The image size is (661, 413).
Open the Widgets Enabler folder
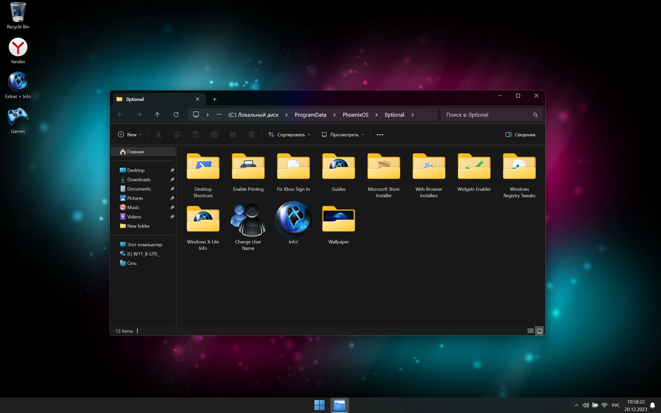[x=474, y=167]
